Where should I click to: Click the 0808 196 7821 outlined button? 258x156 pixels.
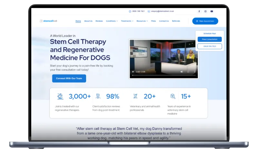click(x=210, y=46)
